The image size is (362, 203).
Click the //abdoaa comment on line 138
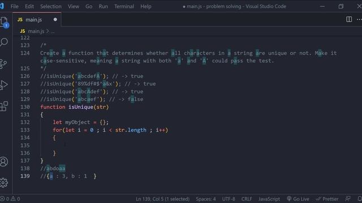click(x=53, y=169)
